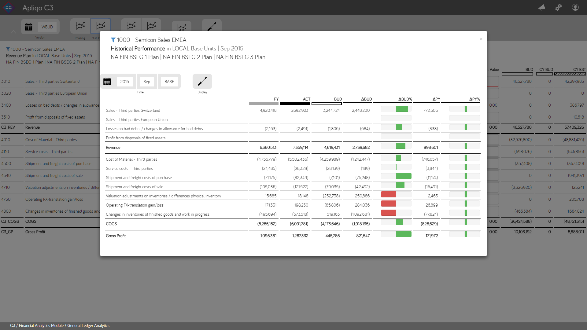This screenshot has width=587, height=330.
Task: Click the Revenue row in dialog table
Action: [x=113, y=148]
